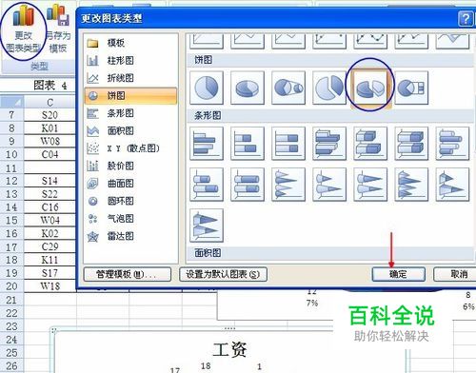Click cell containing C29

click(50, 246)
